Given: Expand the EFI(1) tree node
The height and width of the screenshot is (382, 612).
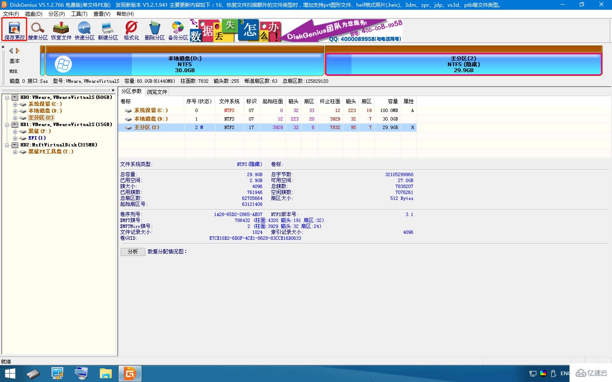Looking at the screenshot, I should (x=15, y=138).
